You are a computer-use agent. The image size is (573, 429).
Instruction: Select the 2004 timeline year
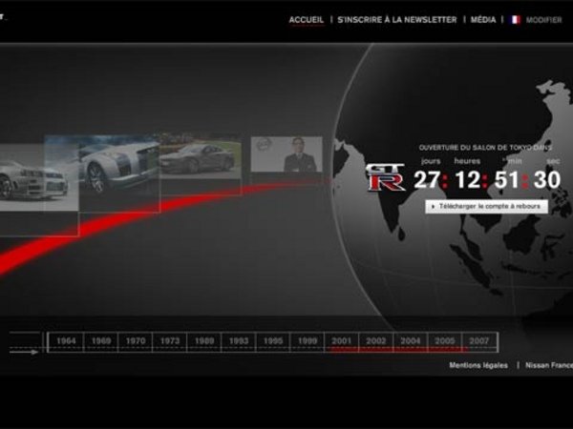tap(410, 341)
